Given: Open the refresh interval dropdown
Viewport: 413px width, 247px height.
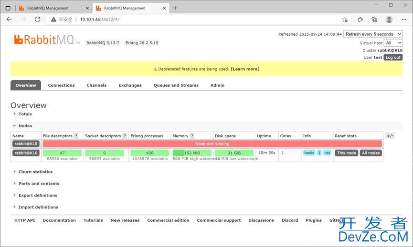Looking at the screenshot, I should tap(373, 34).
